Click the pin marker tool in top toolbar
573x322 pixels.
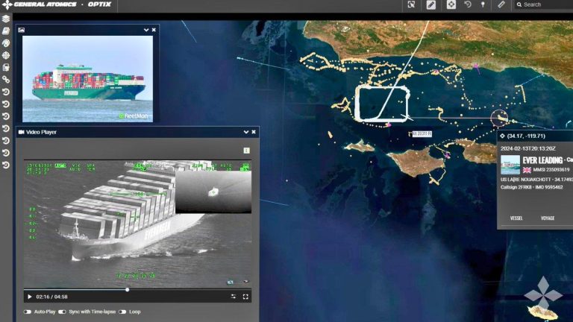[x=483, y=4]
